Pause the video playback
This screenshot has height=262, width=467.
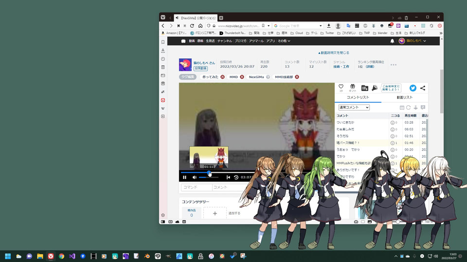185,178
